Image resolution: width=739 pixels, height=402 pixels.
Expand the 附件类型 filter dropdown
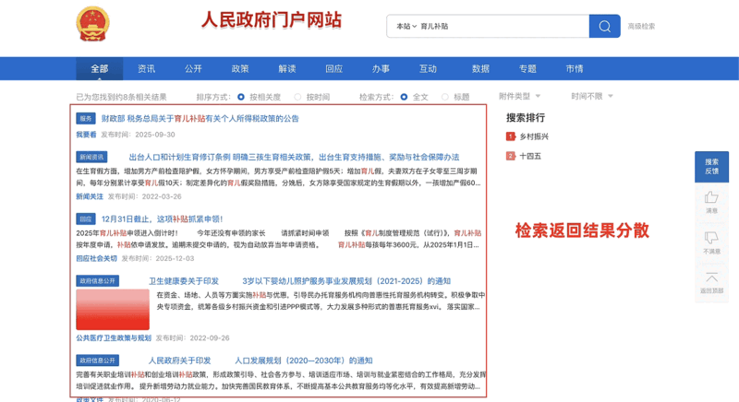519,96
